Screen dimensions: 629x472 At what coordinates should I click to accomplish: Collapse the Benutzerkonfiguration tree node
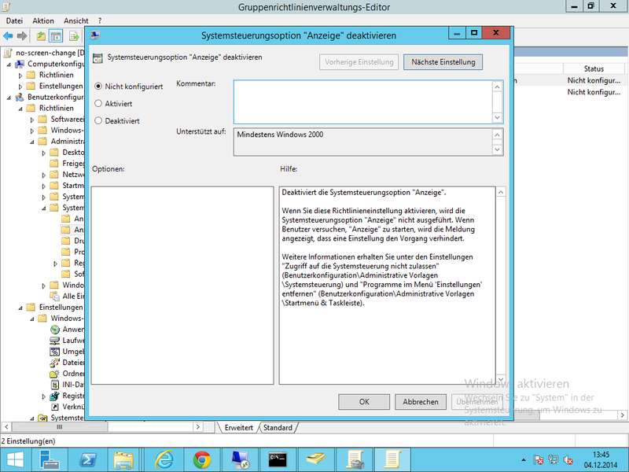point(10,98)
